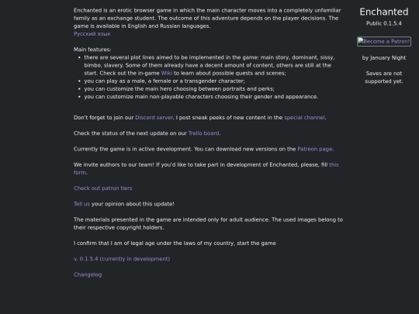Visit the Trello board link
The image size is (419, 314).
coord(203,133)
